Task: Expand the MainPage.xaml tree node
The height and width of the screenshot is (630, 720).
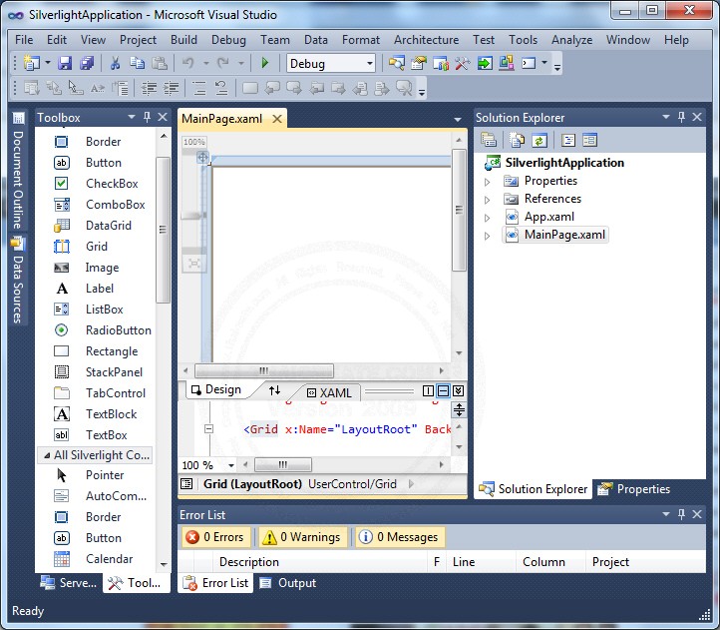Action: (488, 236)
